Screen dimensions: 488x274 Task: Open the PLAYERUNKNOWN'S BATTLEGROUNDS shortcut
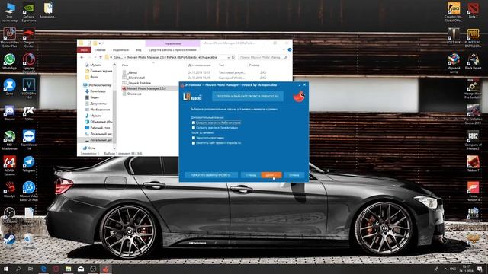(473, 37)
